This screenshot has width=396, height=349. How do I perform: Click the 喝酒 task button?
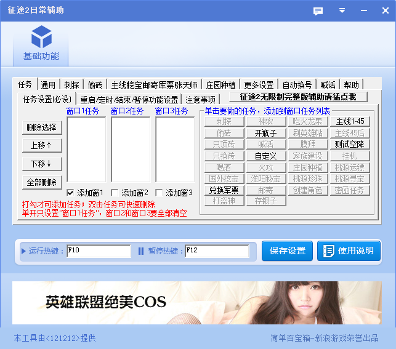224,167
